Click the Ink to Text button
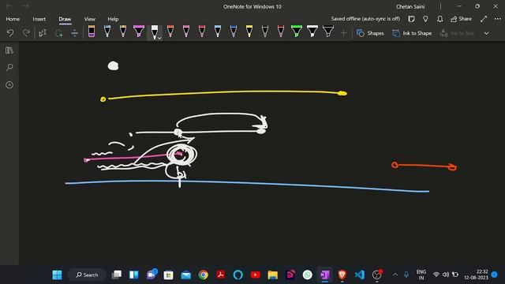The height and width of the screenshot is (284, 505). (x=457, y=33)
